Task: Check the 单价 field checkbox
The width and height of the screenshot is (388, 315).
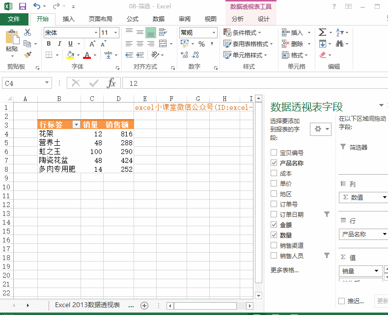Action: [x=274, y=184]
